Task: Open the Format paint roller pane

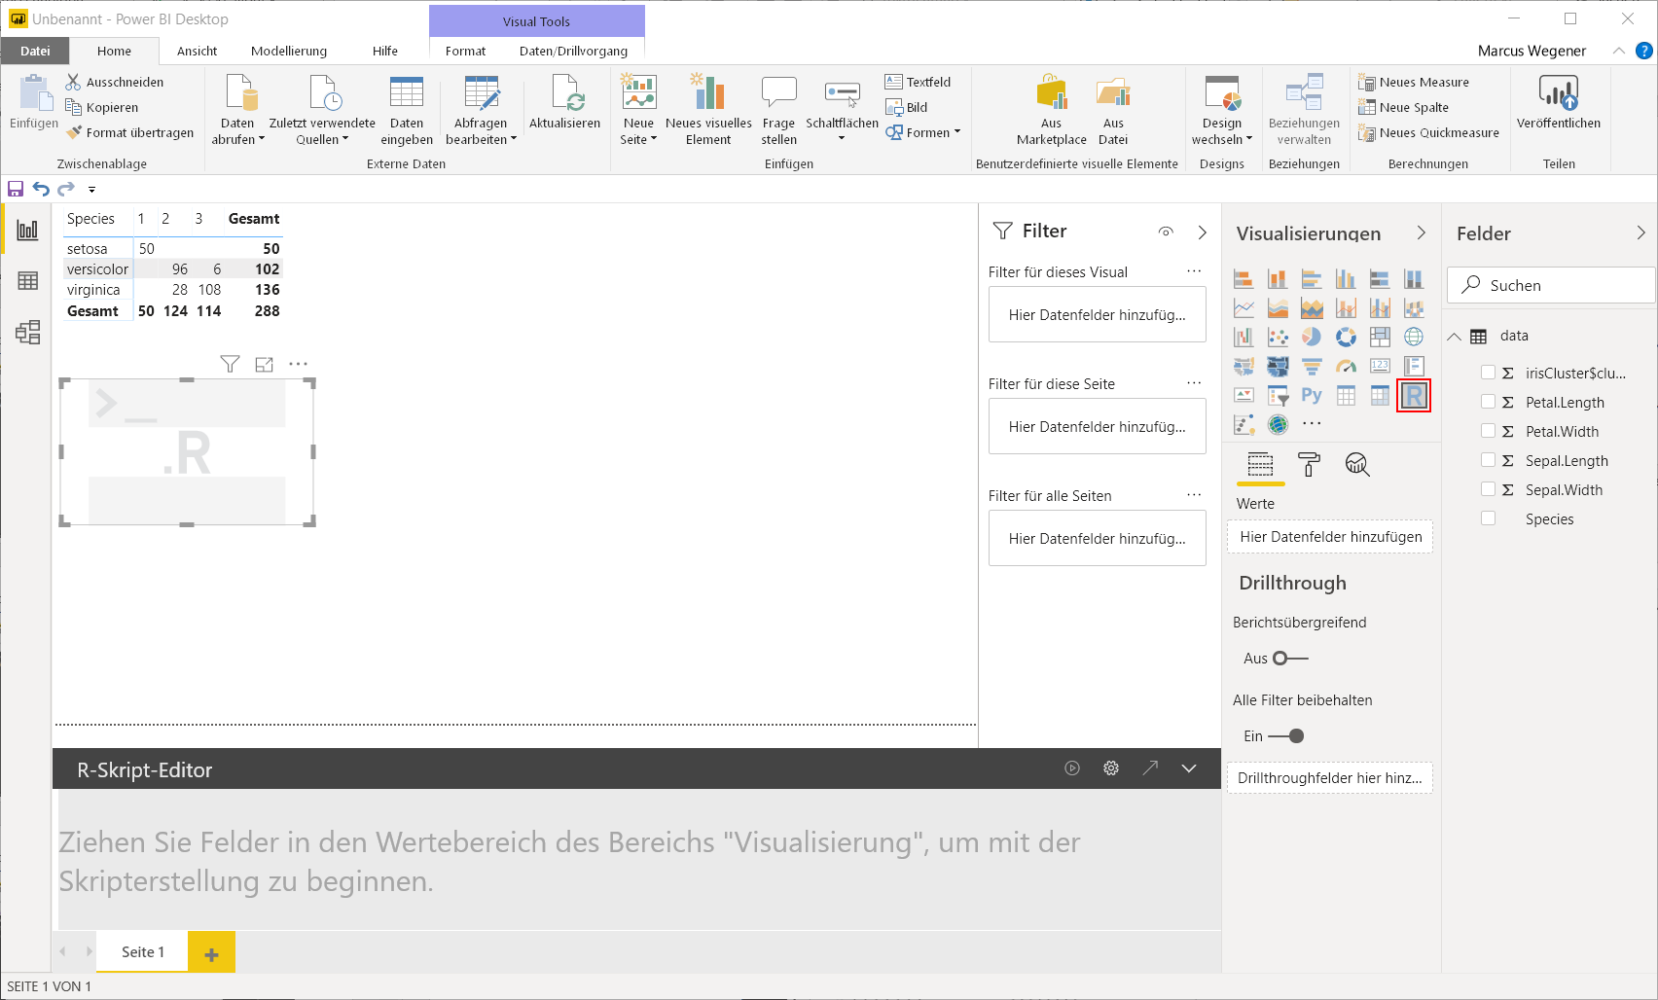Action: coord(1310,465)
